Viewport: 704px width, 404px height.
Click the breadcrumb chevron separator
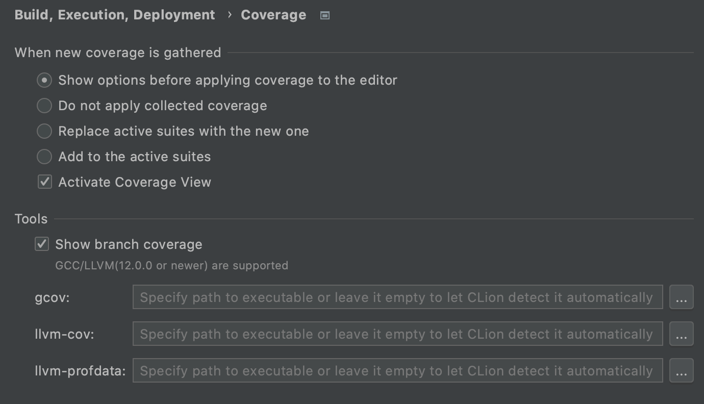(230, 15)
